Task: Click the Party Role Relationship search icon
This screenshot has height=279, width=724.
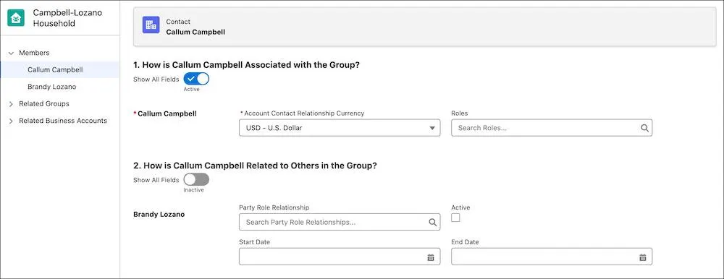Action: [x=433, y=223]
